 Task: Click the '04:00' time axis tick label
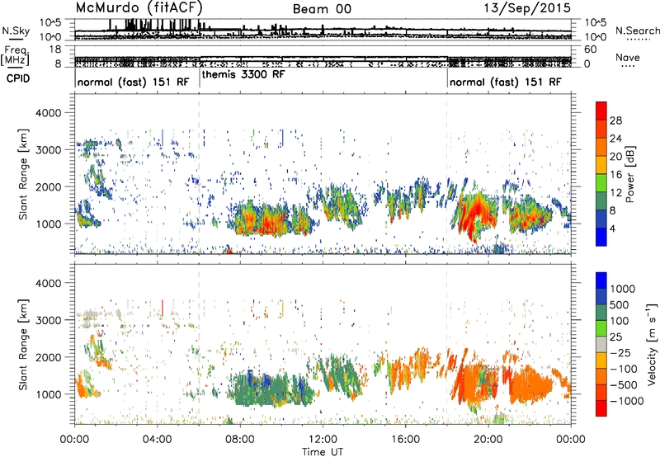157,440
